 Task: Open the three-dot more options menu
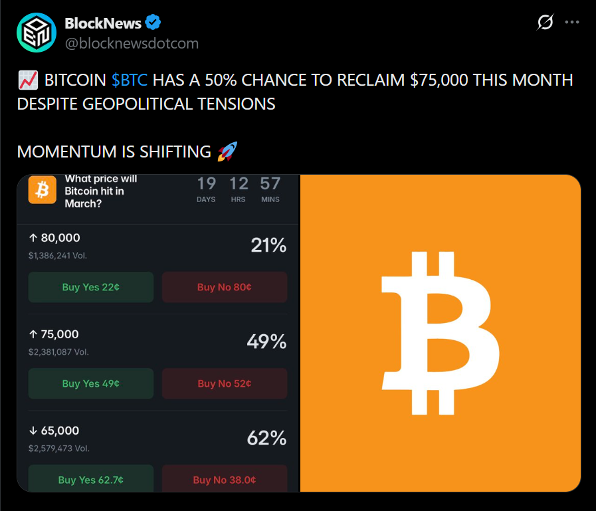point(572,22)
